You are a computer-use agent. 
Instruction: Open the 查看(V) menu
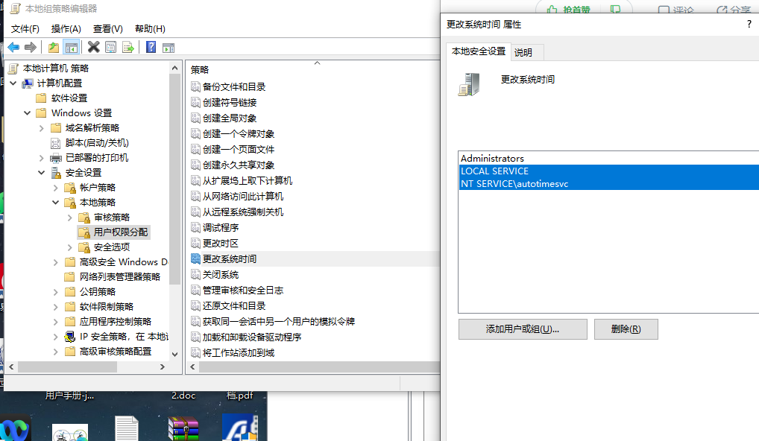(108, 29)
